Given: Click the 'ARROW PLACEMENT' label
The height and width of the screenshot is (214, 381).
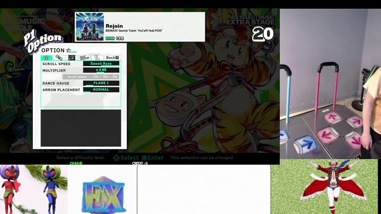Looking at the screenshot, I should click(61, 90).
